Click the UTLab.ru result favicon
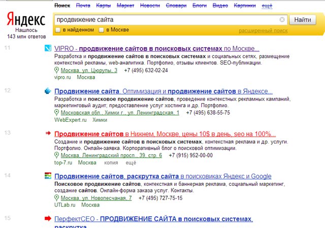The image size is (325, 228). coord(48,176)
